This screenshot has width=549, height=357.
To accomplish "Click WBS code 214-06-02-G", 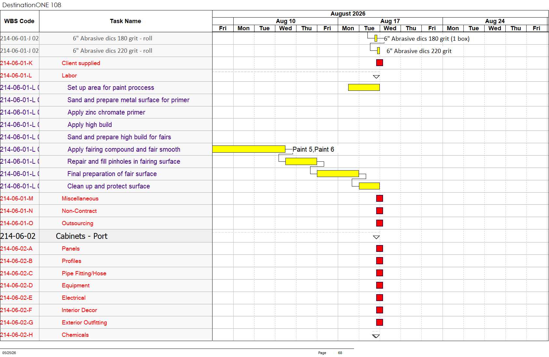I will coord(17,323).
